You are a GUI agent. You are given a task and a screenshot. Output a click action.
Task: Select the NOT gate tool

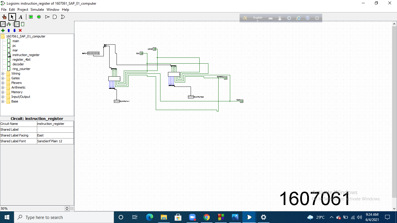click(x=47, y=17)
